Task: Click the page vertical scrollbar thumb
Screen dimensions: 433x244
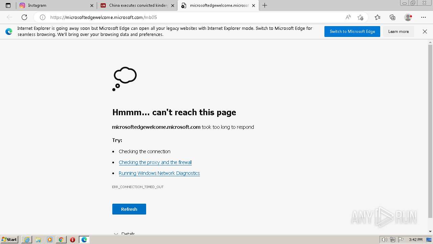Action: [x=430, y=131]
